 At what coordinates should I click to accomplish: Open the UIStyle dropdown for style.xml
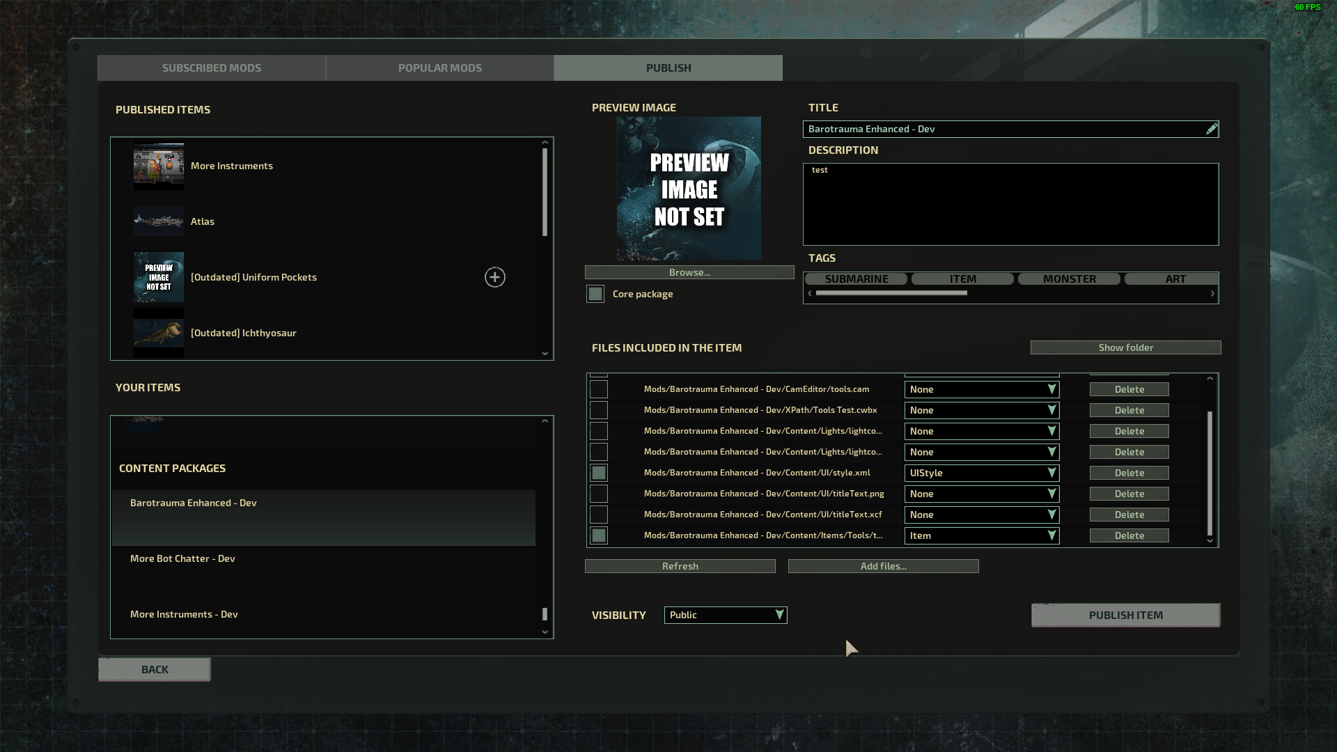point(982,473)
